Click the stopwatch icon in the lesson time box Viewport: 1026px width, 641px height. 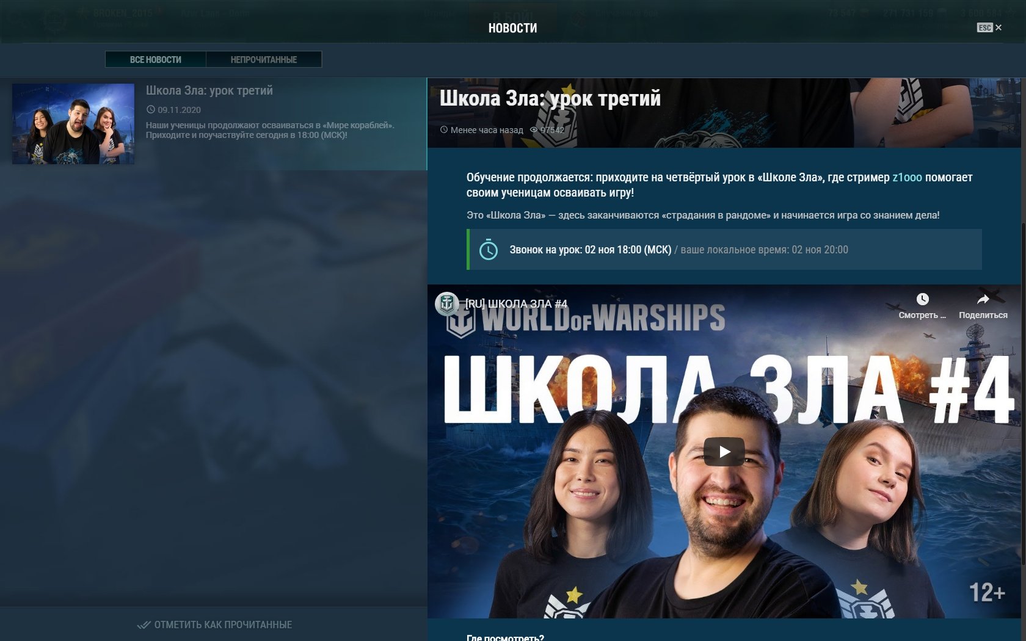click(489, 250)
